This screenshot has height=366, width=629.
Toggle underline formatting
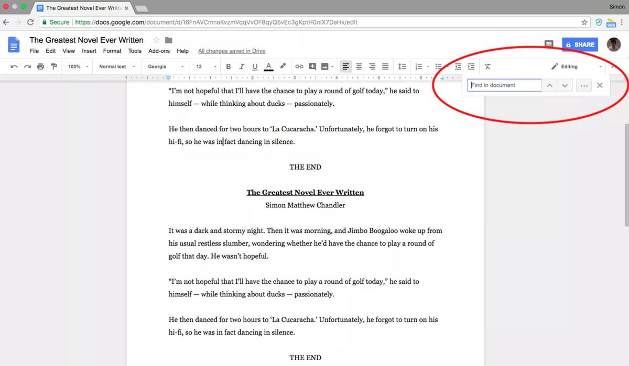tap(255, 66)
